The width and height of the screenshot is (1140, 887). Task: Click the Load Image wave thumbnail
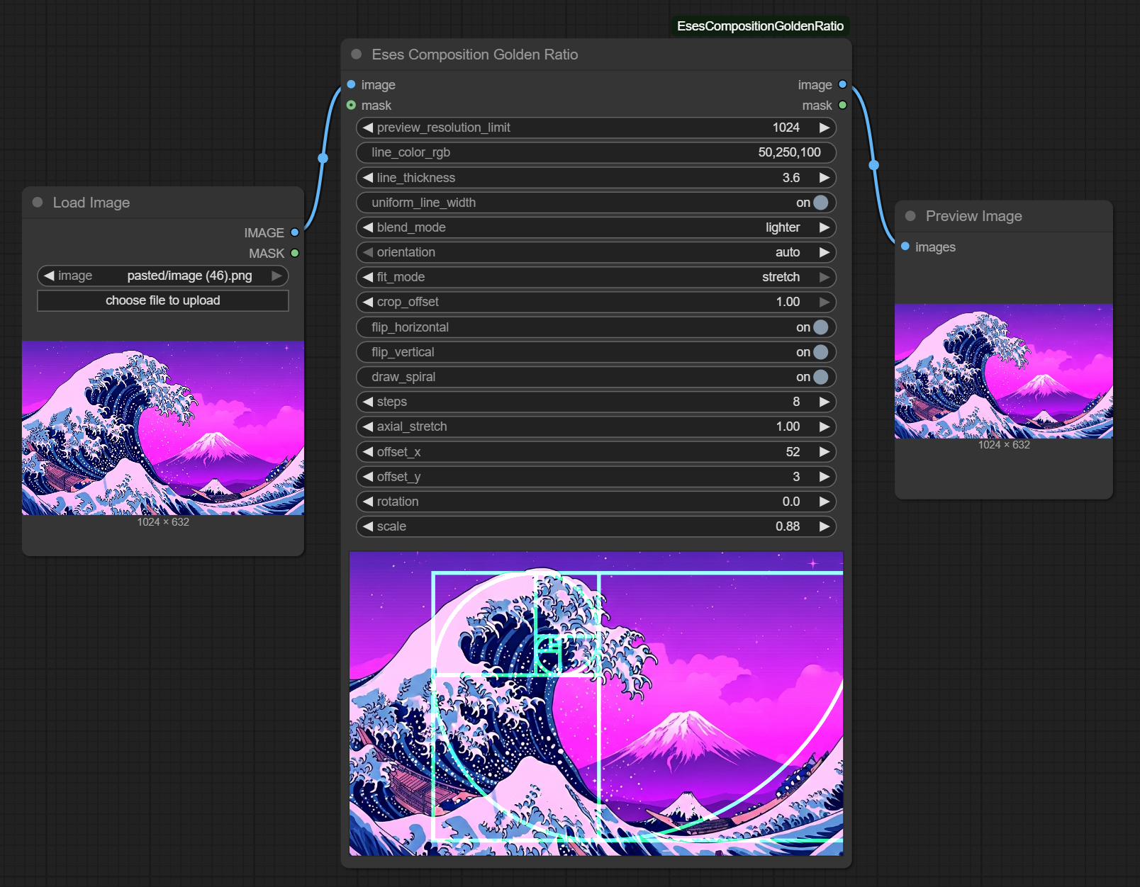click(x=163, y=428)
